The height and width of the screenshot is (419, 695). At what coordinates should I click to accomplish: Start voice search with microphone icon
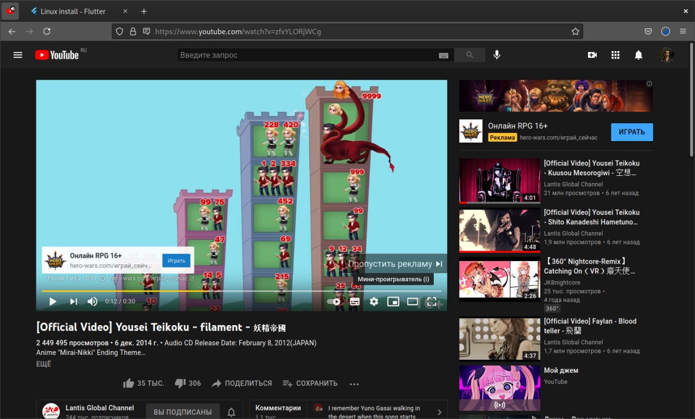tap(496, 55)
